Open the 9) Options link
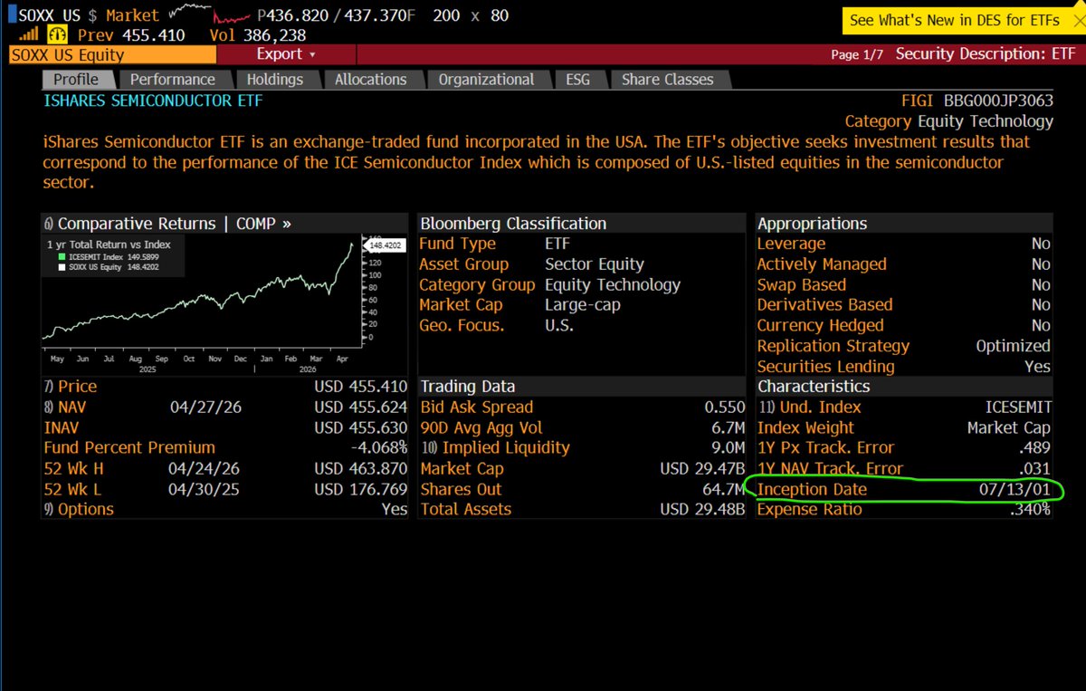The height and width of the screenshot is (691, 1086). pyautogui.click(x=79, y=509)
